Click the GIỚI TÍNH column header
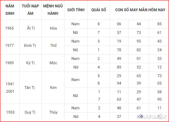The width and height of the screenshot is (169, 122). pos(76,10)
